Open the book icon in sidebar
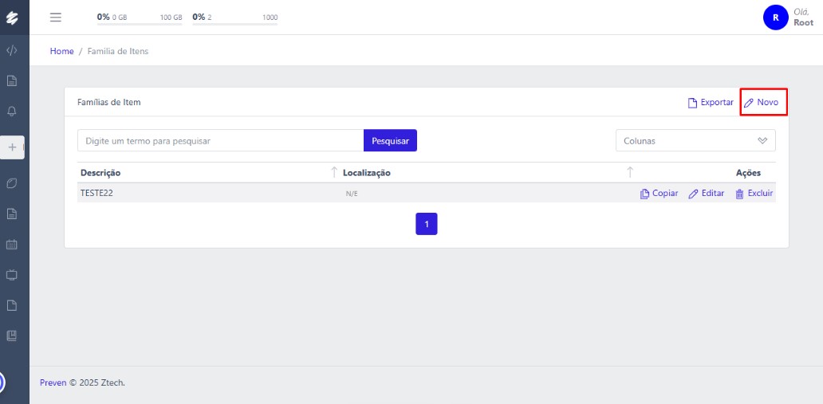Viewport: 823px width, 404px height. [12, 335]
